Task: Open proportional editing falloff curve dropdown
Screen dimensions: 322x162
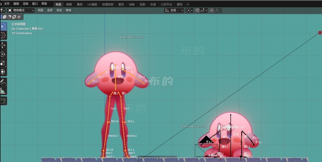Action: point(218,10)
